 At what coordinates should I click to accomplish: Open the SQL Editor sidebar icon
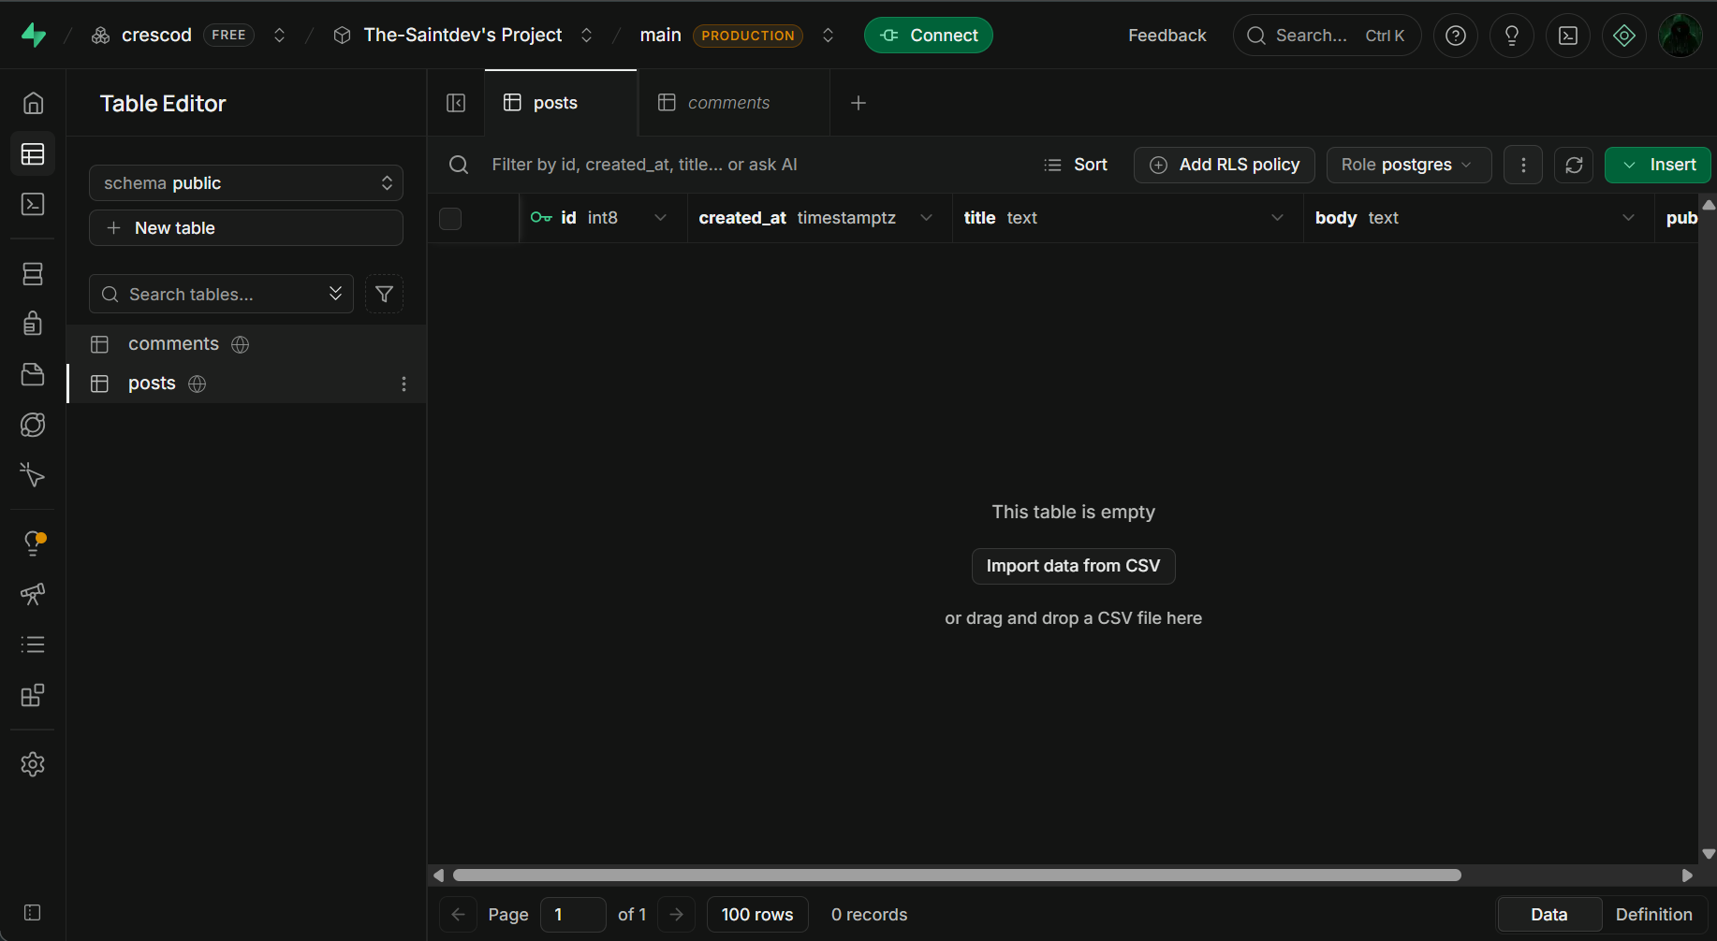33,204
